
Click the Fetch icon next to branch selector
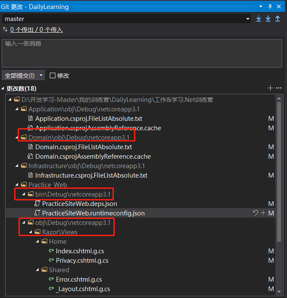pyautogui.click(x=259, y=18)
